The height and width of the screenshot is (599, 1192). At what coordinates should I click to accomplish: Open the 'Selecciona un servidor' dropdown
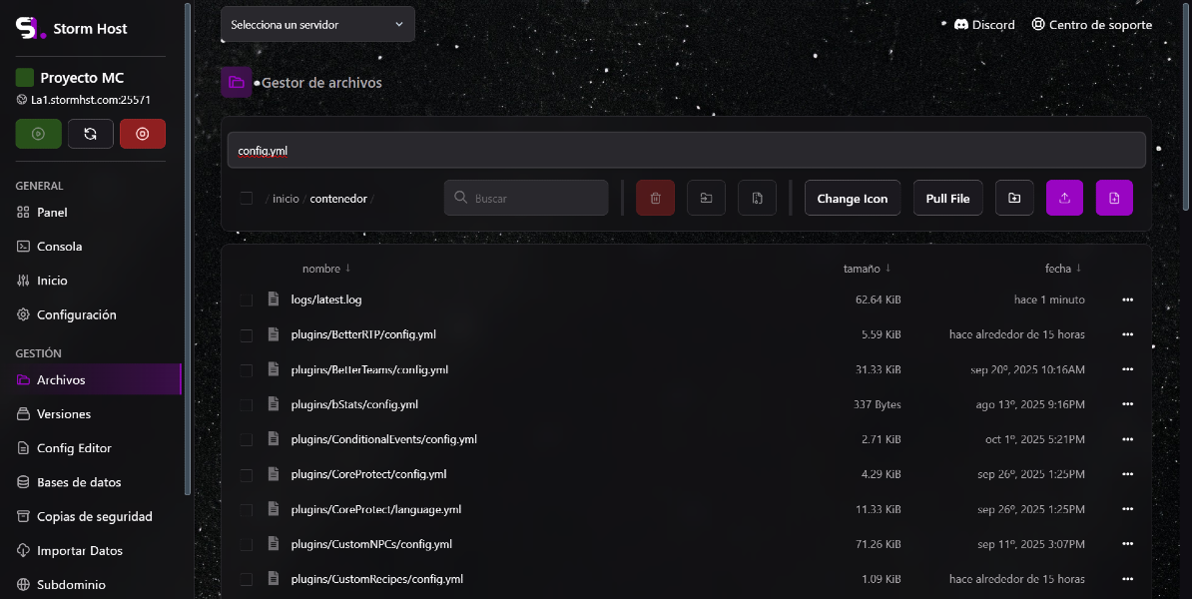pyautogui.click(x=317, y=24)
